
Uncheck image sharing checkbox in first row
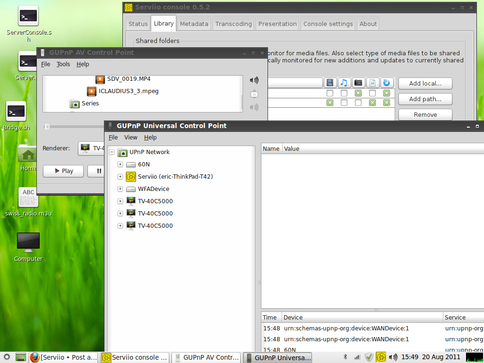(x=358, y=93)
